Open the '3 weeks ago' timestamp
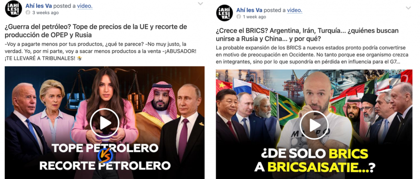The width and height of the screenshot is (420, 179). pyautogui.click(x=46, y=13)
